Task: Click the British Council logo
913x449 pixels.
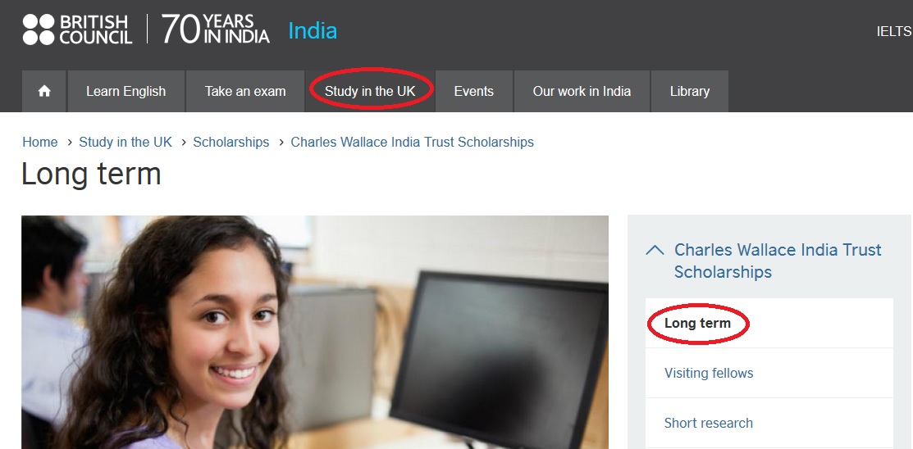Action: [x=77, y=29]
